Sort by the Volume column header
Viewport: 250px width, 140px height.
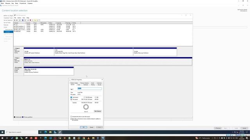pyautogui.click(x=20, y=23)
